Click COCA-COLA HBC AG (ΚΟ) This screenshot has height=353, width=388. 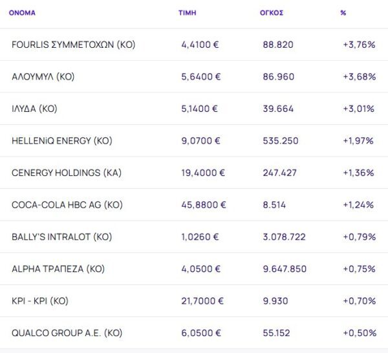[67, 205]
